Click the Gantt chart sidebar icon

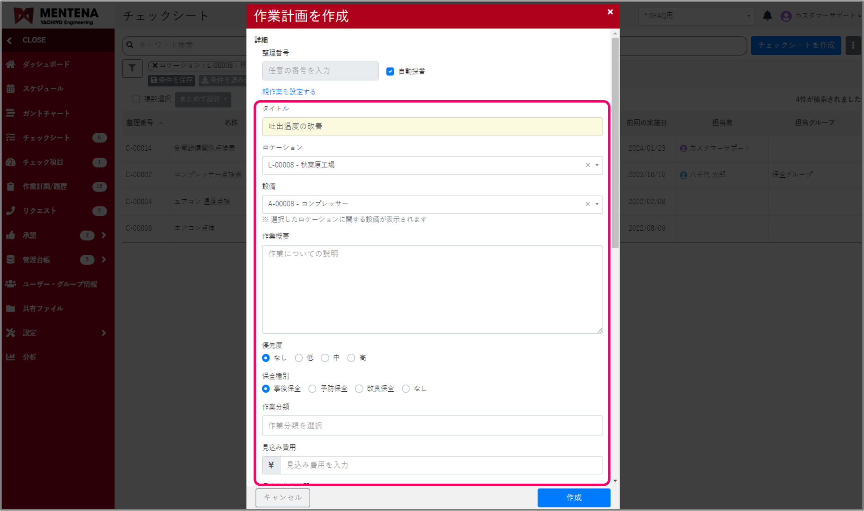click(11, 113)
